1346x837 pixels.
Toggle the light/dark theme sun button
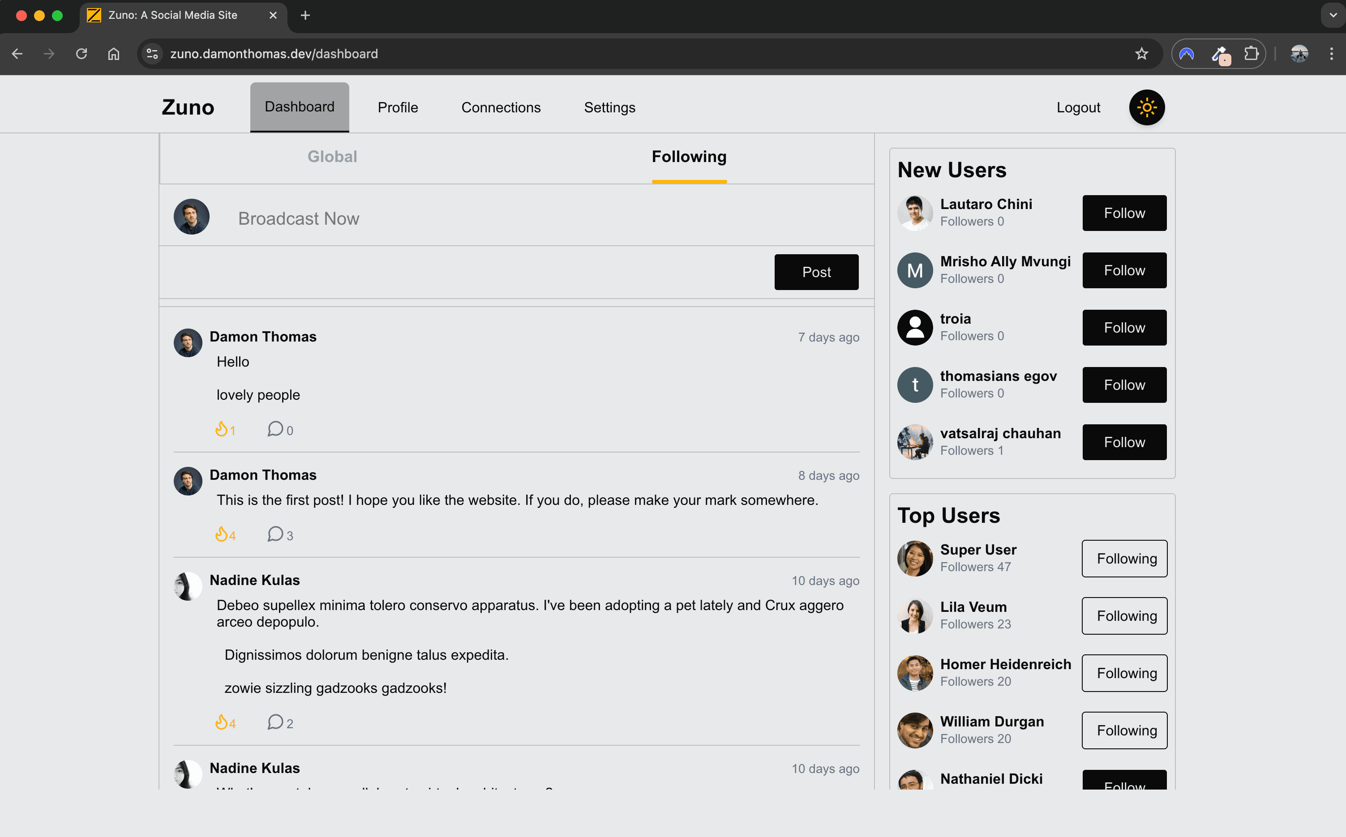(x=1146, y=107)
